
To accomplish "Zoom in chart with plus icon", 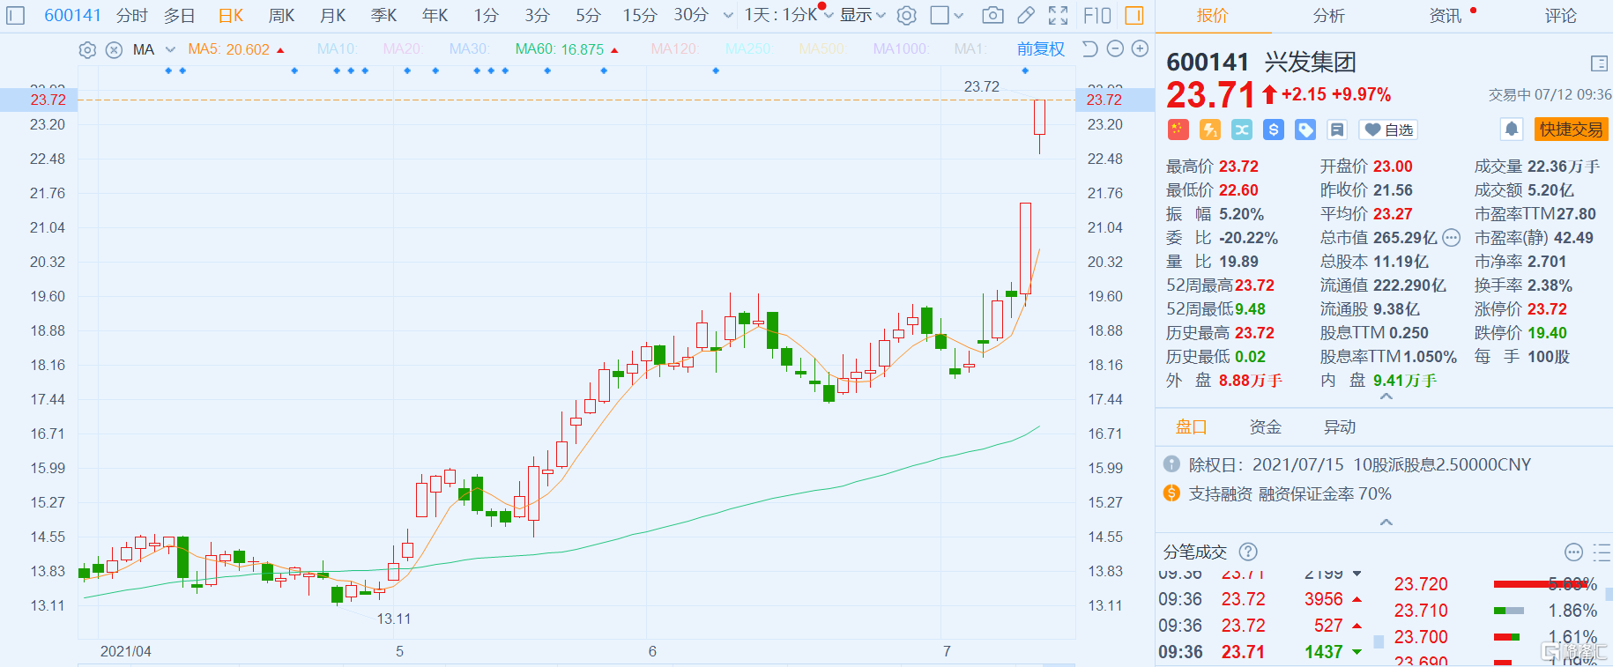I will [1140, 49].
